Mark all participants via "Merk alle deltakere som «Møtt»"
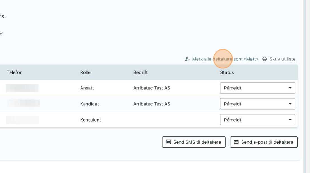Viewport: 310px width, 173px height. coord(225,59)
